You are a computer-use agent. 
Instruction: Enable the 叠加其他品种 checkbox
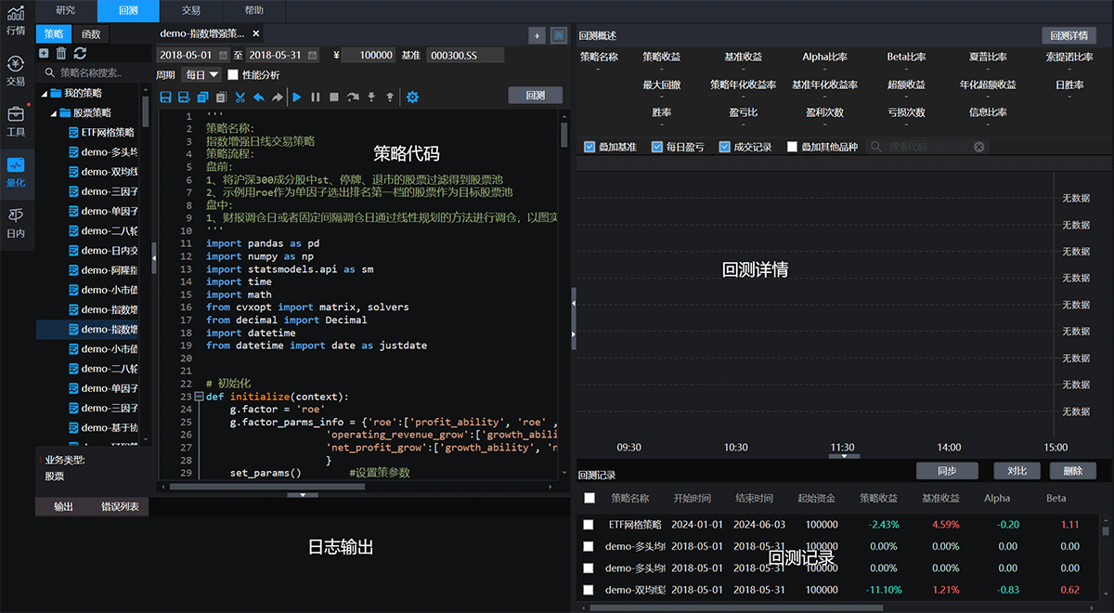792,147
